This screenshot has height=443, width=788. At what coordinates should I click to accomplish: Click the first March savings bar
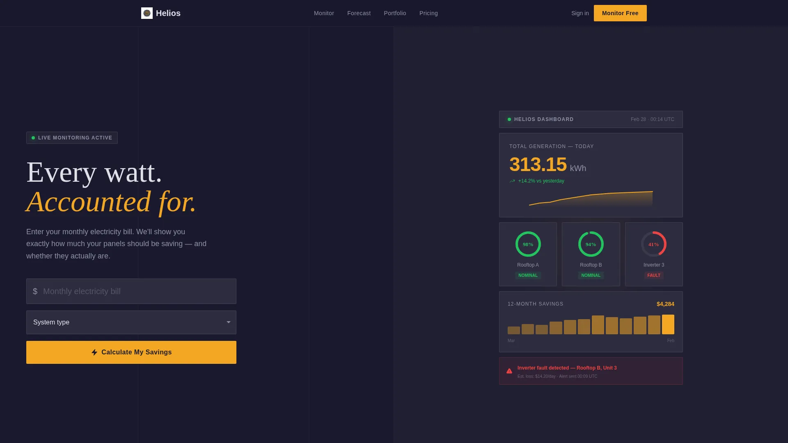[x=514, y=330]
